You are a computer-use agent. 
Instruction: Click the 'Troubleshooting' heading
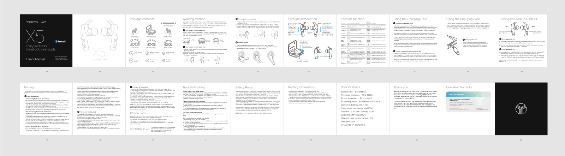click(194, 87)
